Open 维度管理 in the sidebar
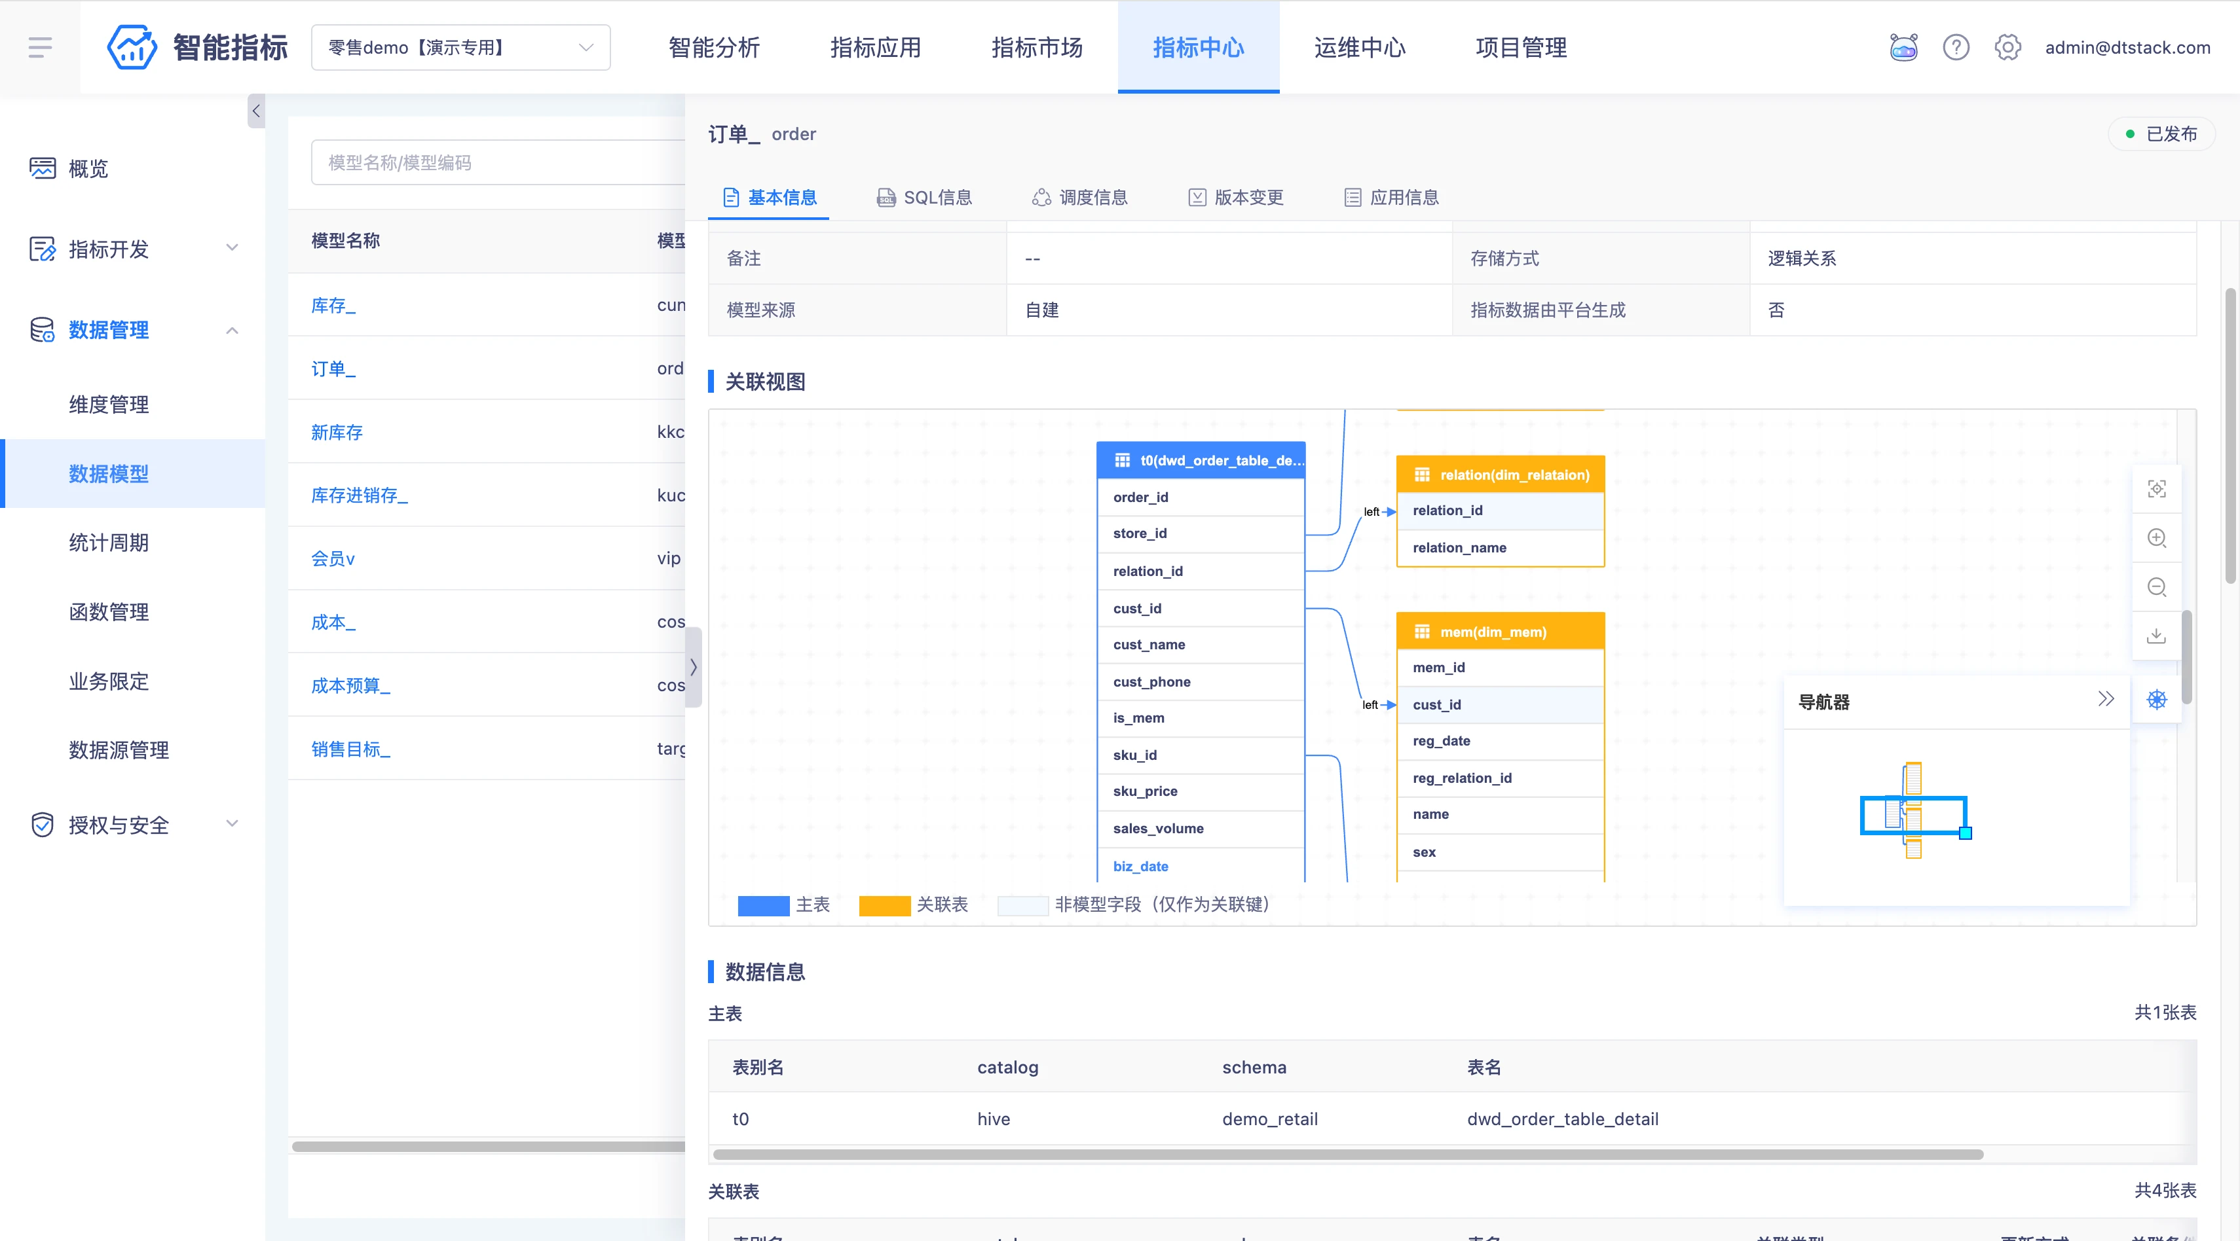 (109, 404)
